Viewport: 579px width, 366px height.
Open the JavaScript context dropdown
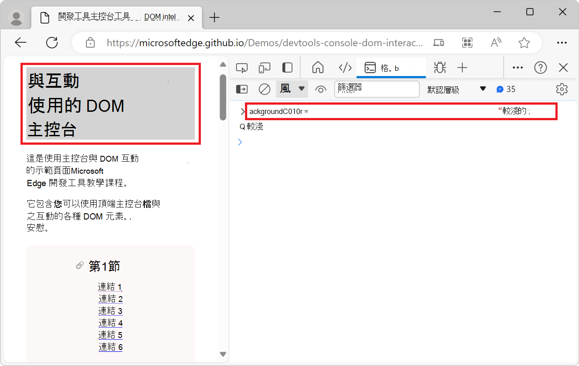[292, 89]
